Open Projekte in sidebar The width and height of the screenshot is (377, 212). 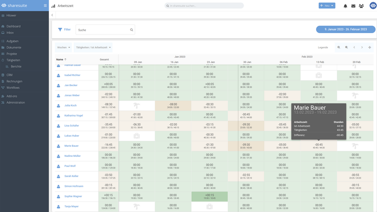coord(11,54)
